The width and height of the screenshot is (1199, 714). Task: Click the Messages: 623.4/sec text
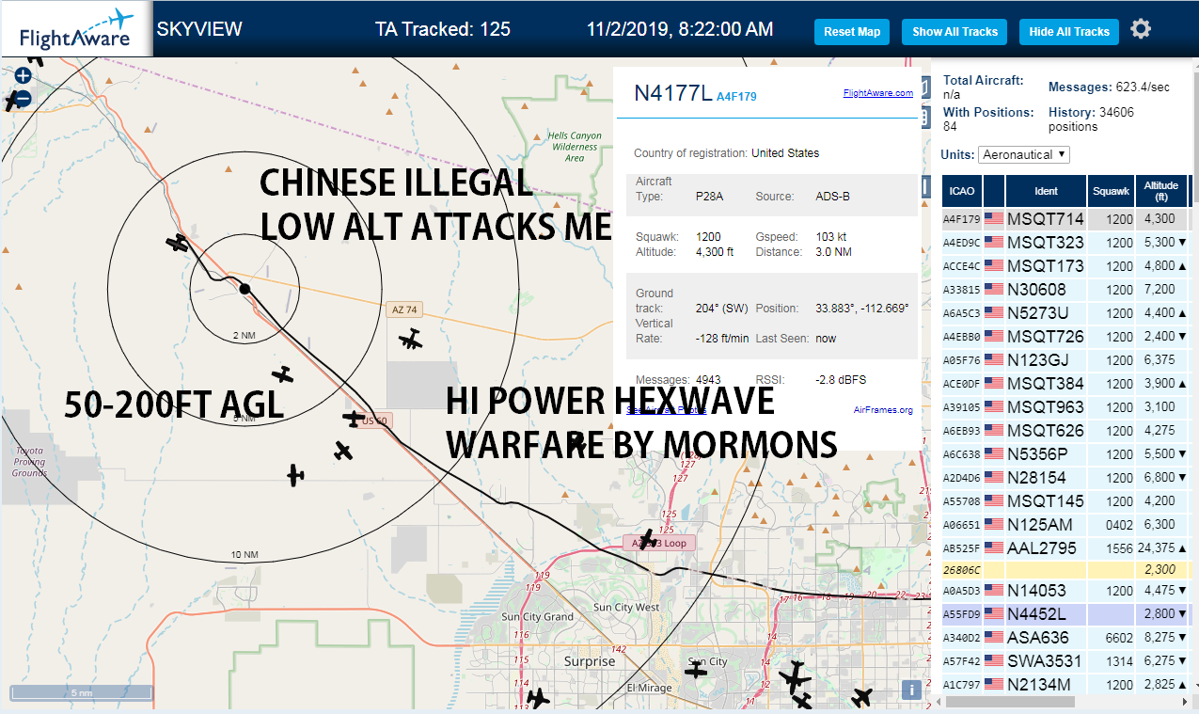(1110, 87)
